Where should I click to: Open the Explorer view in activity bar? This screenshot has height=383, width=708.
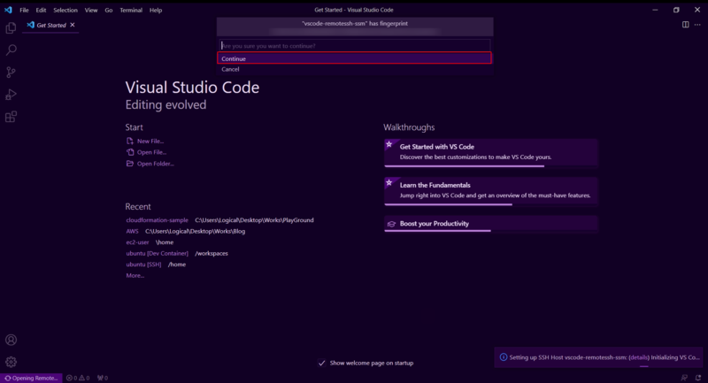[11, 28]
